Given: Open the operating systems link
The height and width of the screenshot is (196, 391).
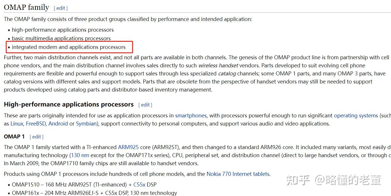Looking at the screenshot, I should 356,115.
